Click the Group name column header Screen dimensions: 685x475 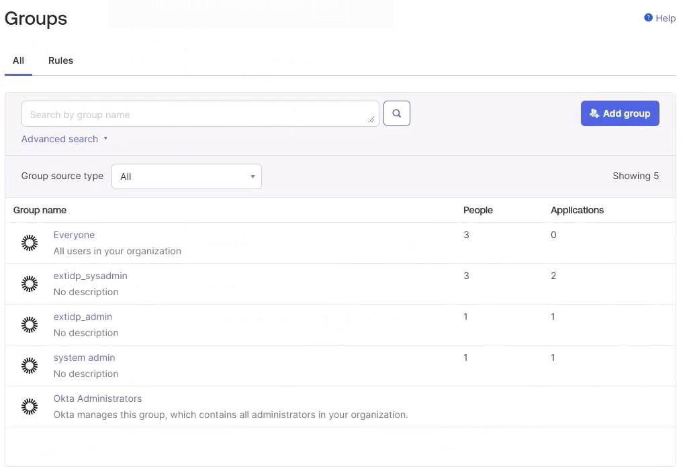[x=40, y=210]
